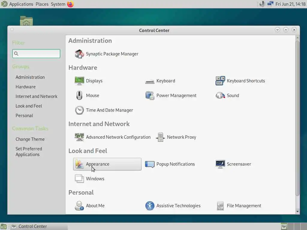Viewport: 307px width, 230px height.
Task: Open the Home folder desktop icon
Action: (x=26, y=21)
